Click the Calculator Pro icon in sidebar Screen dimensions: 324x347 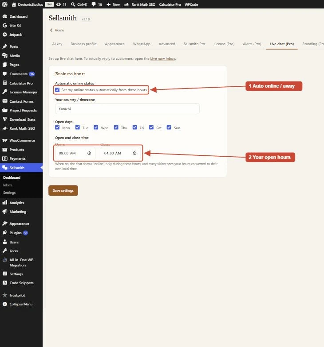tap(5, 83)
